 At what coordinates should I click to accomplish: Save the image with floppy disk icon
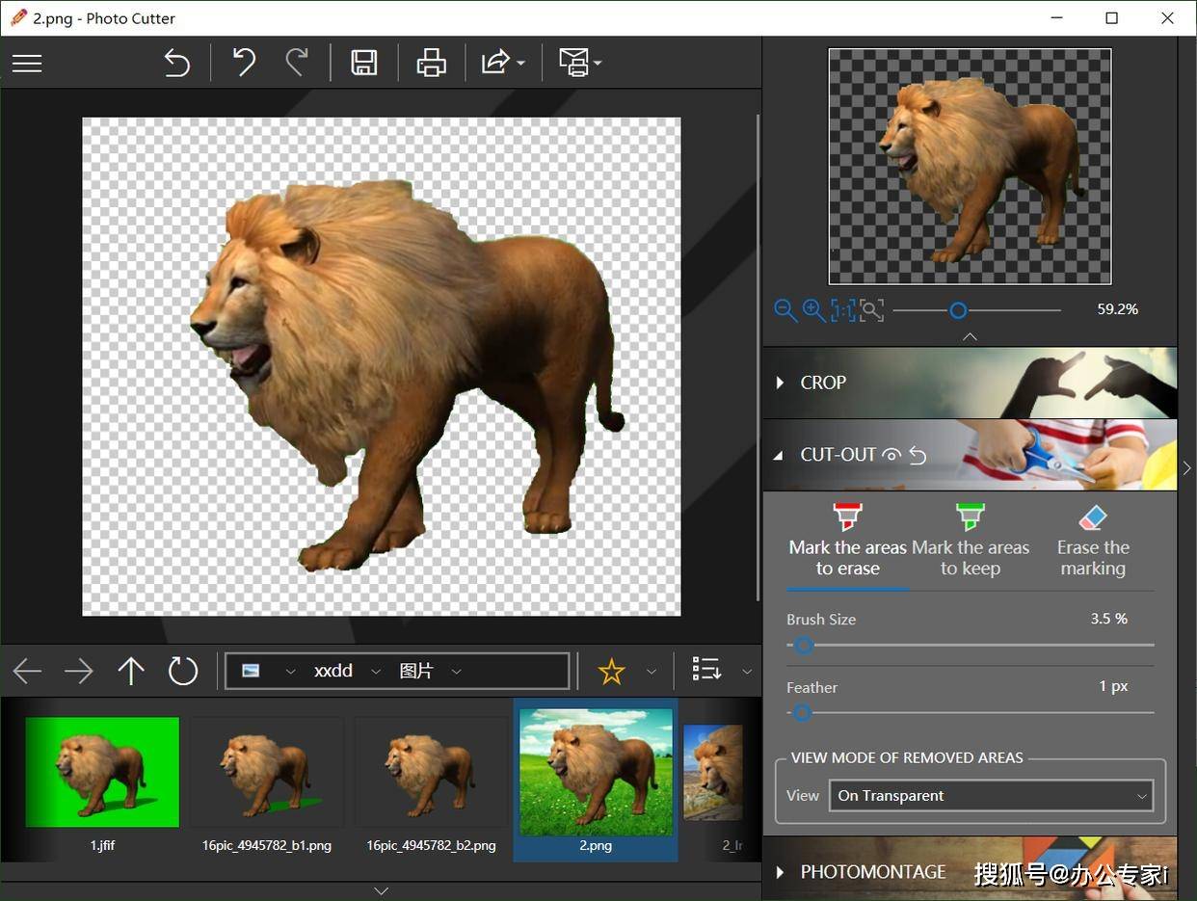364,64
